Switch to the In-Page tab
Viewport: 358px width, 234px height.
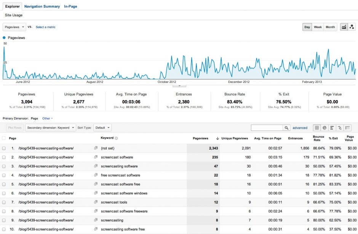70,6
